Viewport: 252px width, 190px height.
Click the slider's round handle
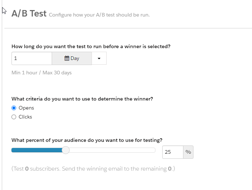point(66,150)
